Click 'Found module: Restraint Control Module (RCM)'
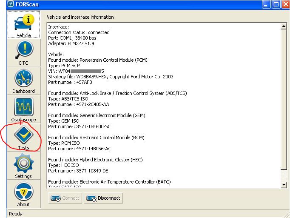 pyautogui.click(x=96, y=138)
